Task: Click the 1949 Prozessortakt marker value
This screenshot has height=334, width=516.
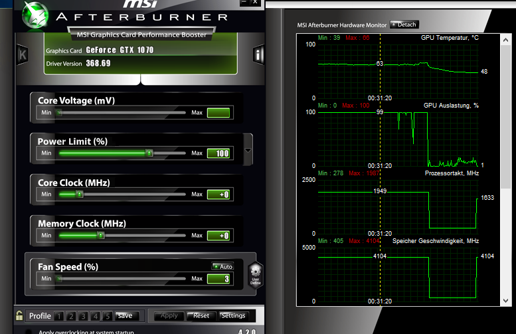Action: pos(380,191)
